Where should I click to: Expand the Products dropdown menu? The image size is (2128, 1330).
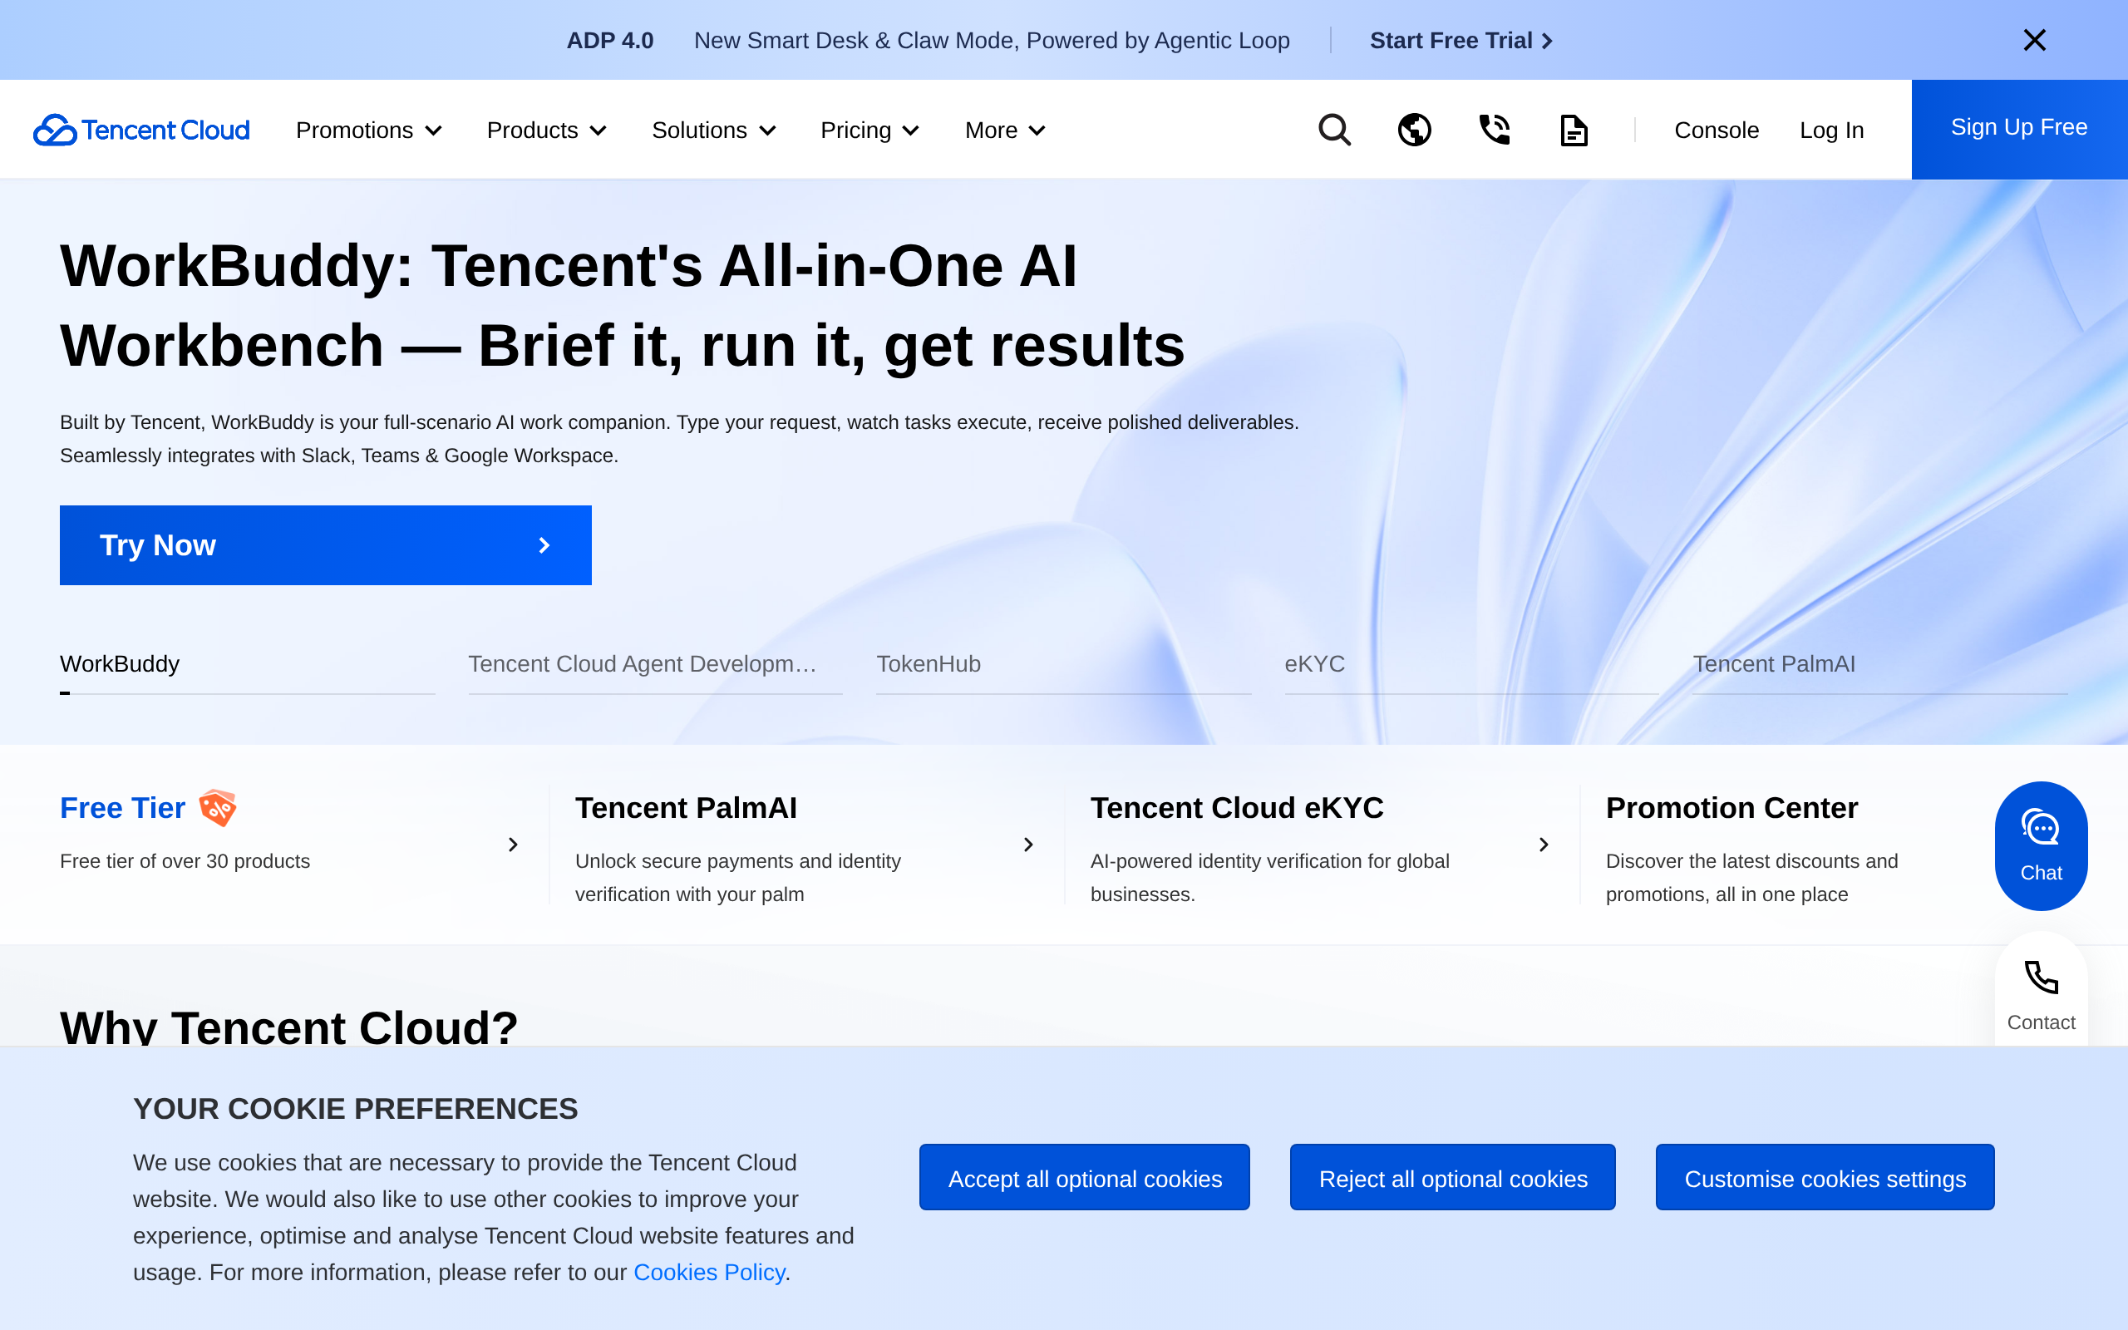coord(546,131)
